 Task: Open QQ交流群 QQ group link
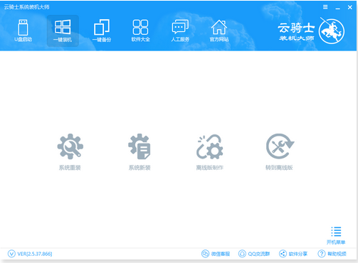[x=254, y=254]
